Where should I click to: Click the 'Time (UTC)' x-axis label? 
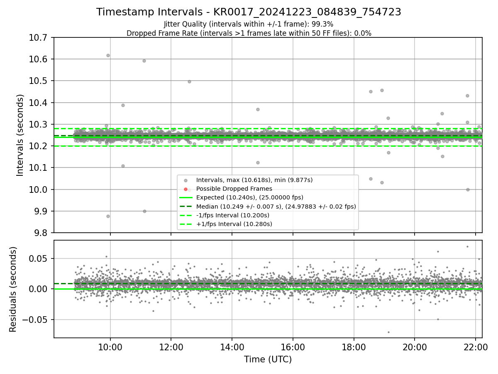tap(268, 359)
